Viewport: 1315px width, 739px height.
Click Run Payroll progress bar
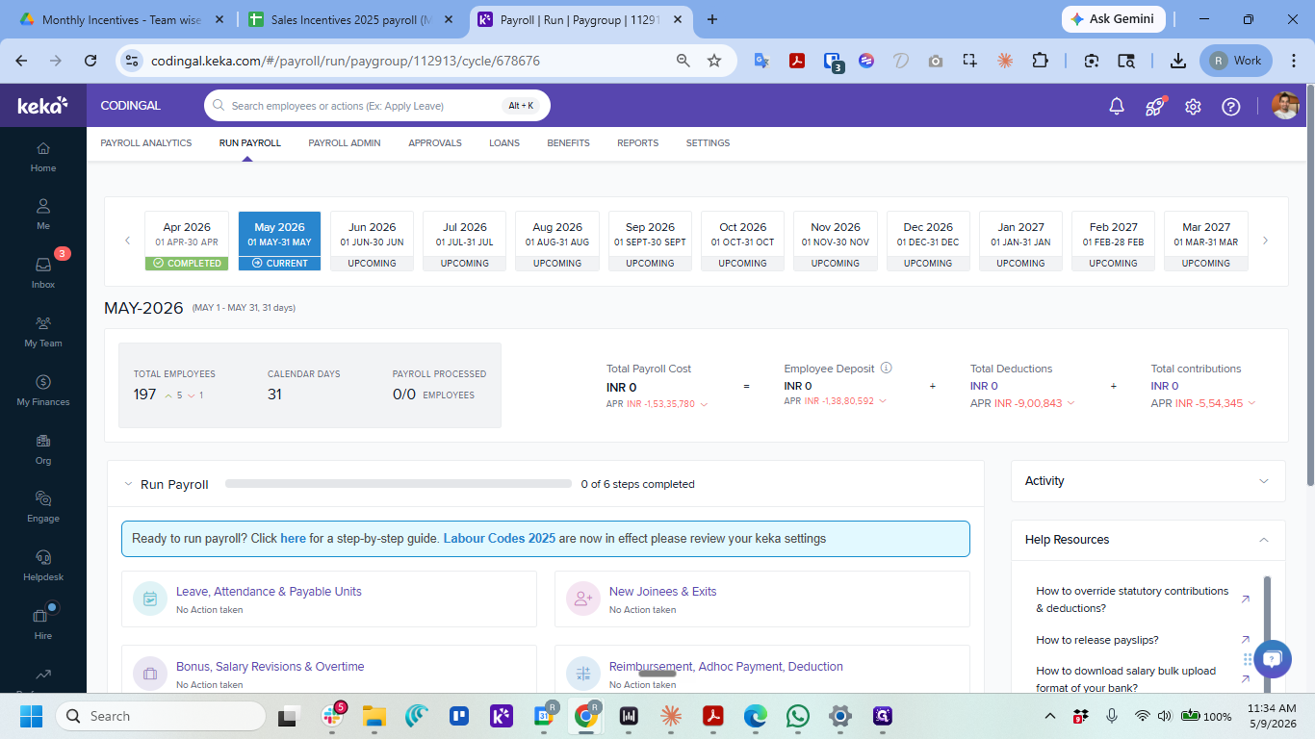click(x=398, y=484)
